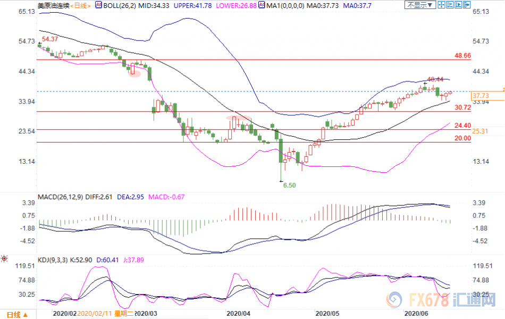Click the MA1(0,0,0,0) indicator label

(x=285, y=6)
